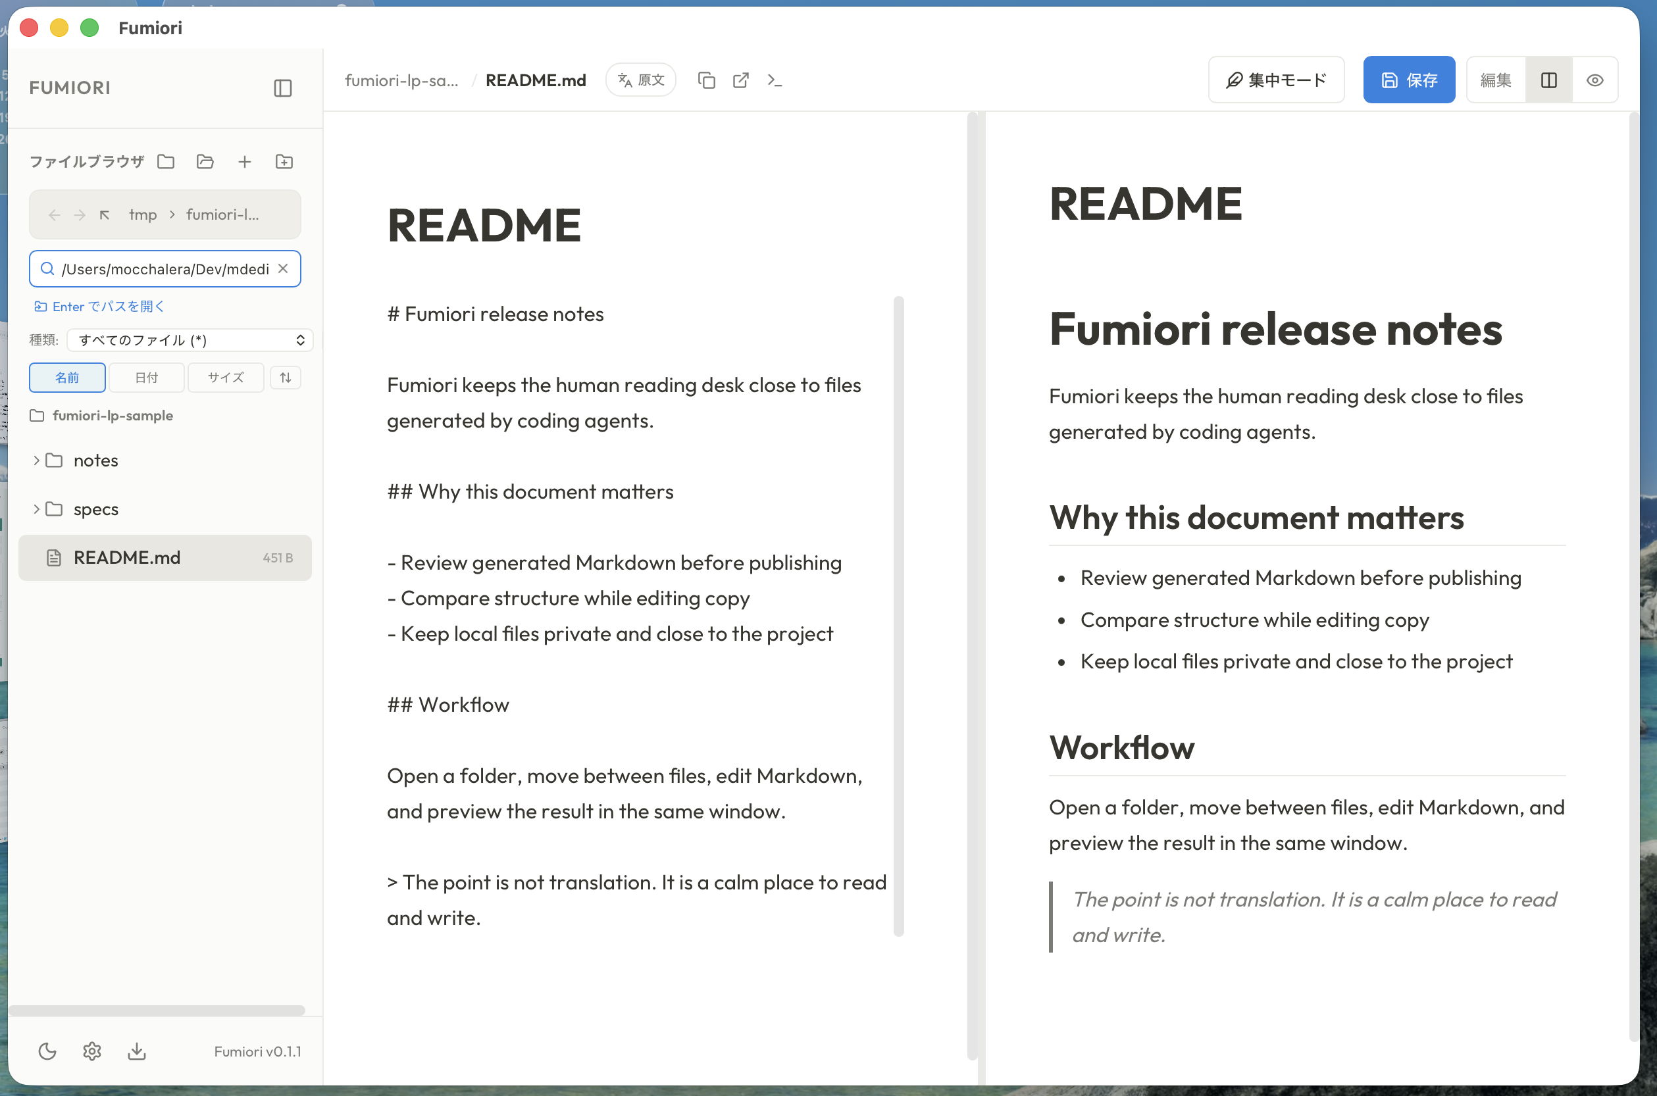Click the open folder icon in the file browser
The width and height of the screenshot is (1657, 1096).
click(x=166, y=161)
